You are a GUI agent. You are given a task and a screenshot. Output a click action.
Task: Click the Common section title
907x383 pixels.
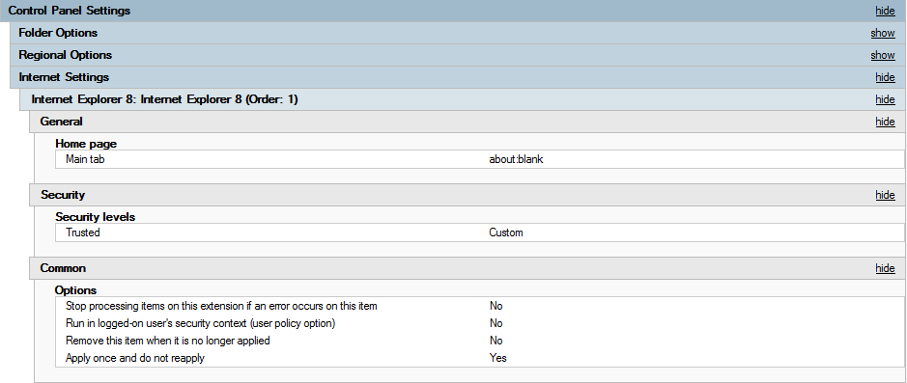tap(63, 268)
